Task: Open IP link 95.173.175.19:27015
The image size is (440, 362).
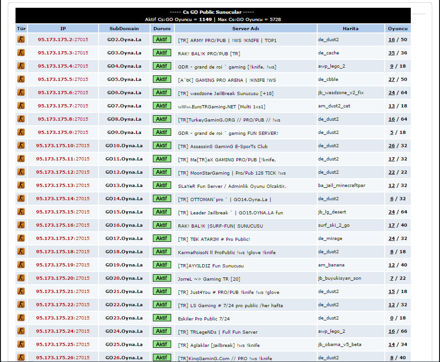Action: pos(63,265)
